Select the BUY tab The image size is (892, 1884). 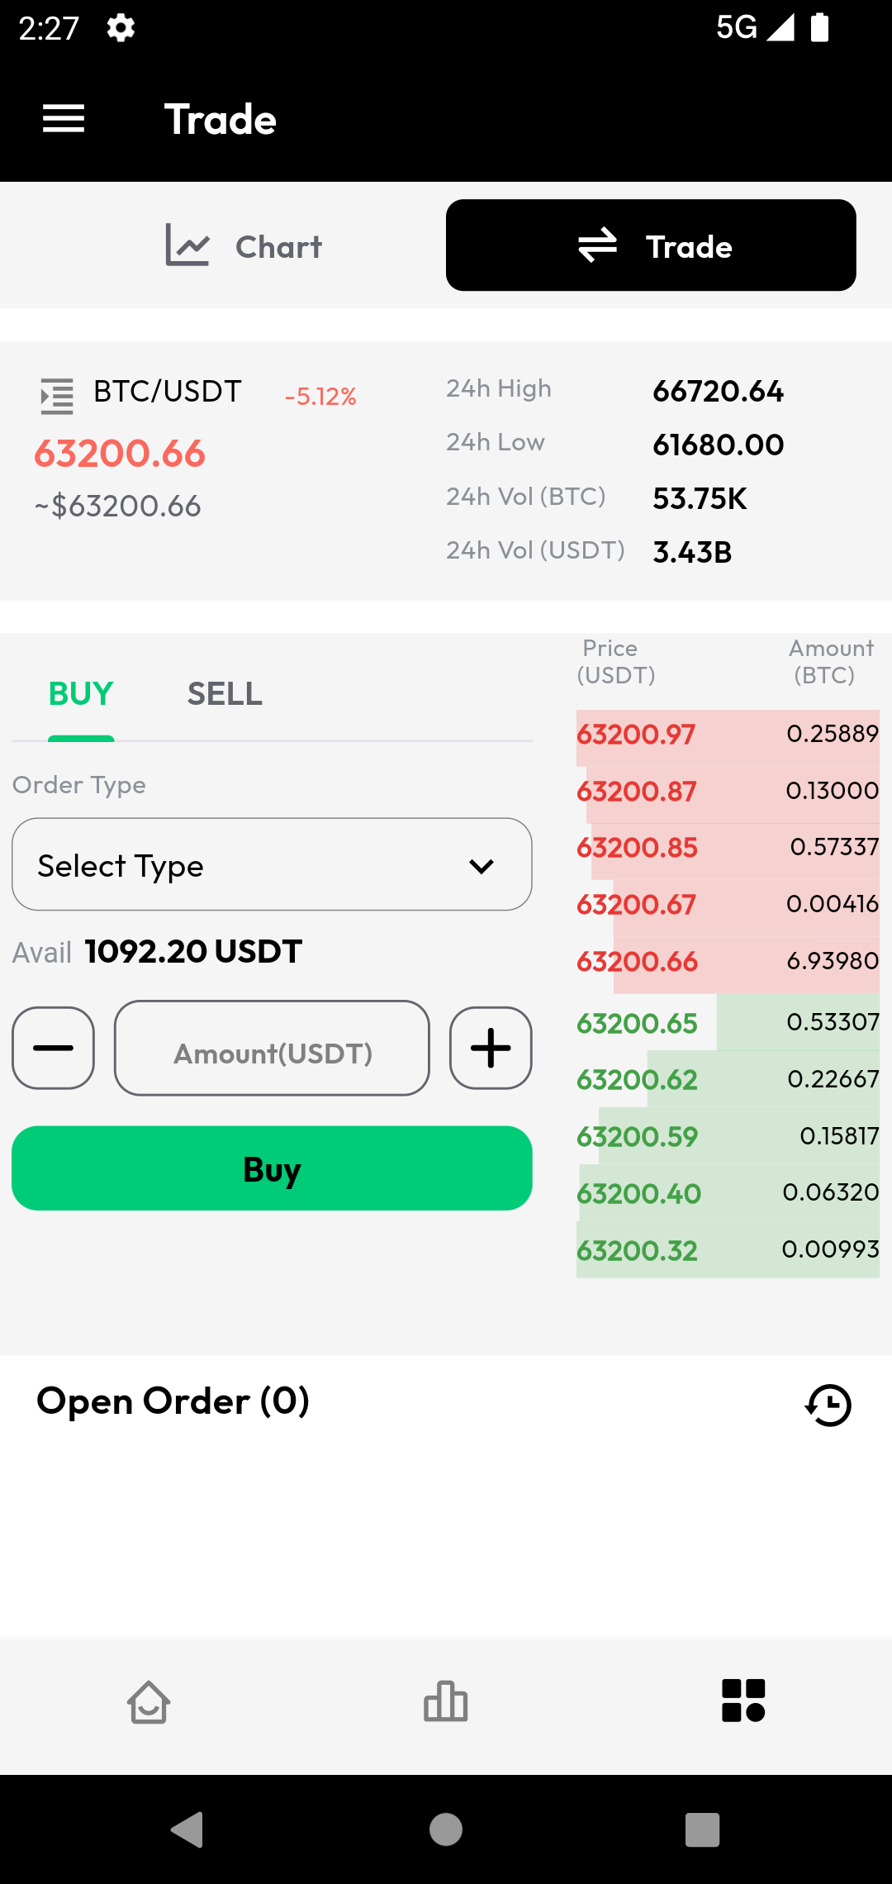(x=81, y=694)
